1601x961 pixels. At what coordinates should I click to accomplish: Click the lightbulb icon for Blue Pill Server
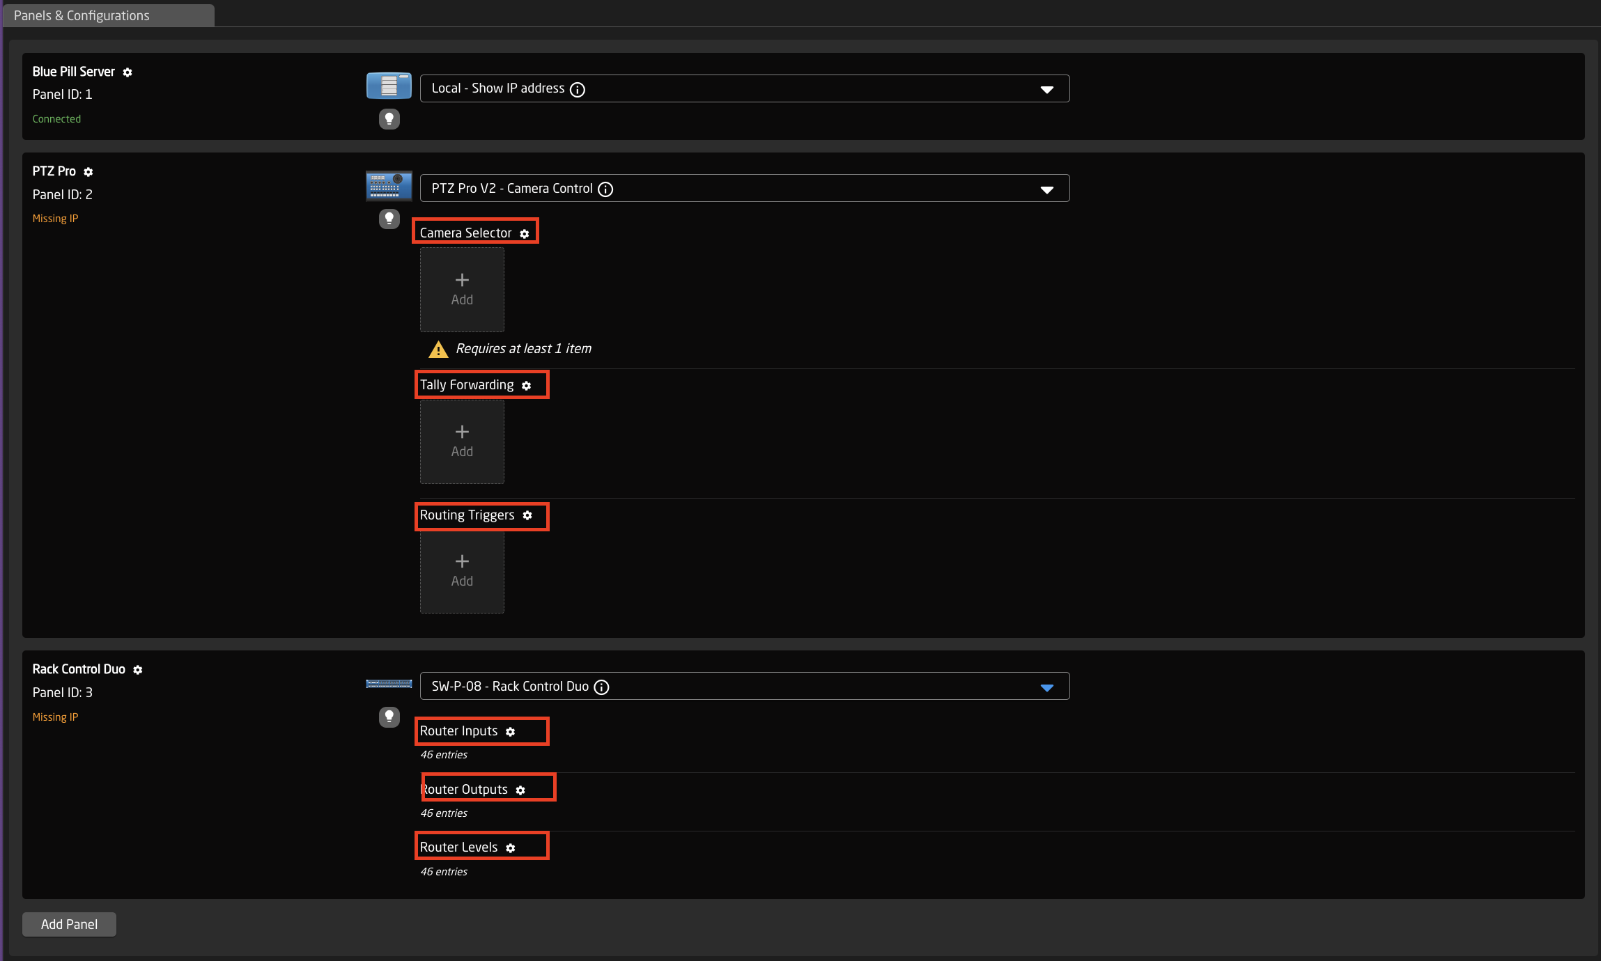(x=389, y=119)
